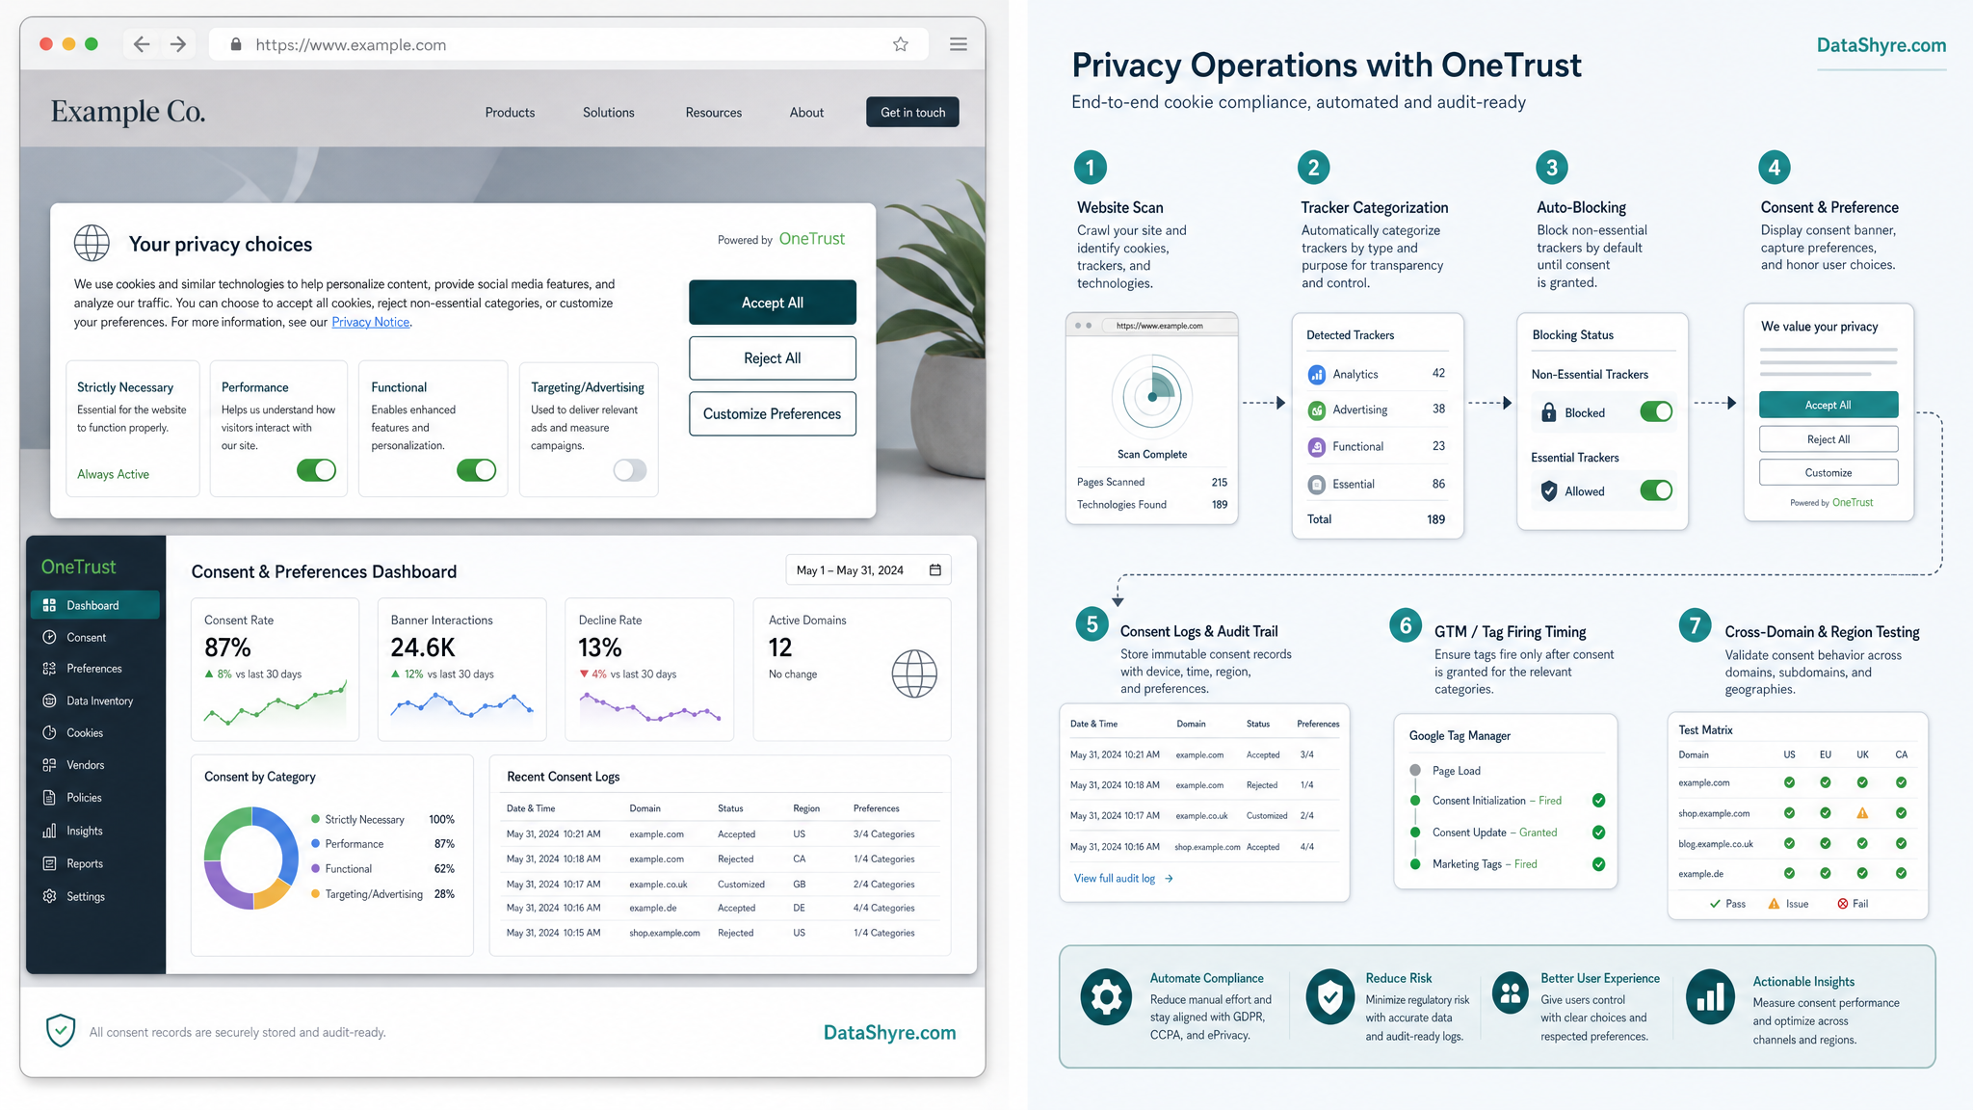This screenshot has width=1973, height=1110.
Task: Toggle the Allowed essential trackers switch
Action: click(1656, 490)
